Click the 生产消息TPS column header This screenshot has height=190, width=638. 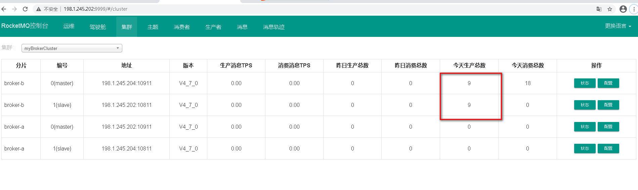coord(236,65)
